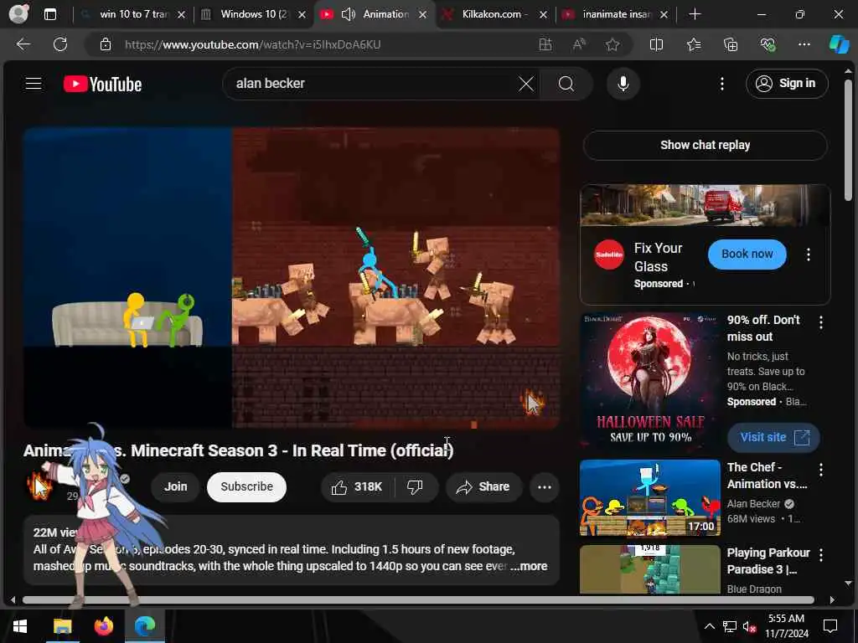Screen dimensions: 858x643
Task: Sign in to YouTube
Action: point(786,84)
